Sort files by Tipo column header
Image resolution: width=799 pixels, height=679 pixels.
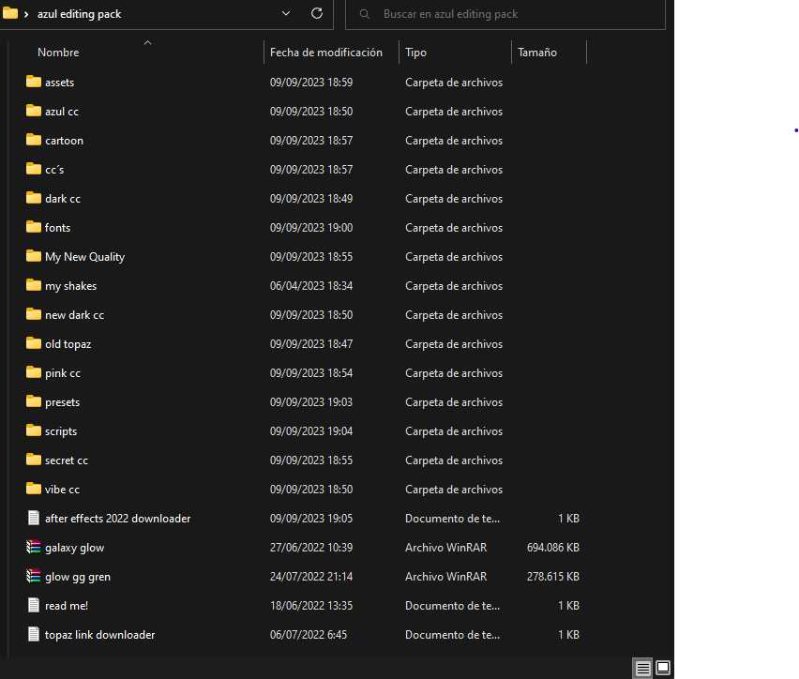[x=415, y=53]
